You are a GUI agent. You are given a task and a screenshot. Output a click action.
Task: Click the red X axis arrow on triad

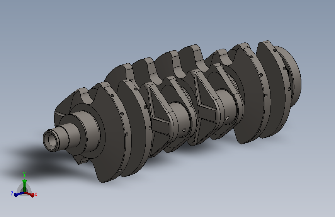click(x=30, y=194)
